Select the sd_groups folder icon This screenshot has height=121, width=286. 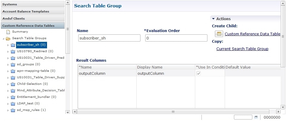[x=13, y=64]
